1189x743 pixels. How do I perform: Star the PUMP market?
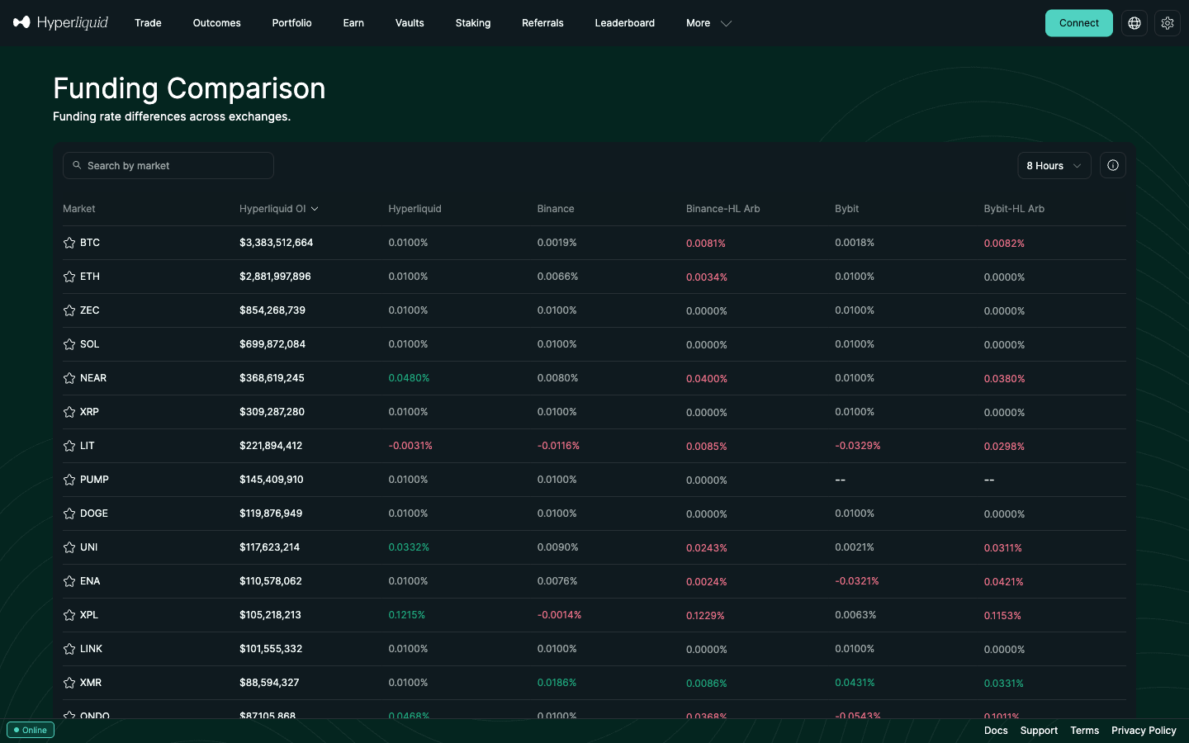69,480
